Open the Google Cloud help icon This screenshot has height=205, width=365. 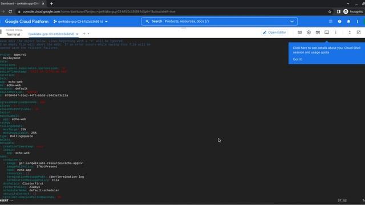340,22
